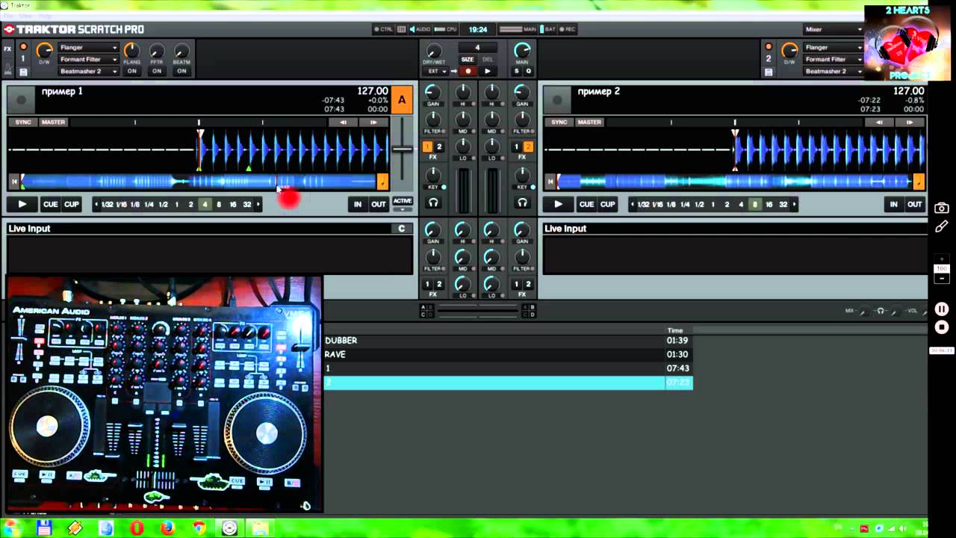Select loop size 8 on Deck A
This screenshot has height=538, width=956.
coord(219,204)
